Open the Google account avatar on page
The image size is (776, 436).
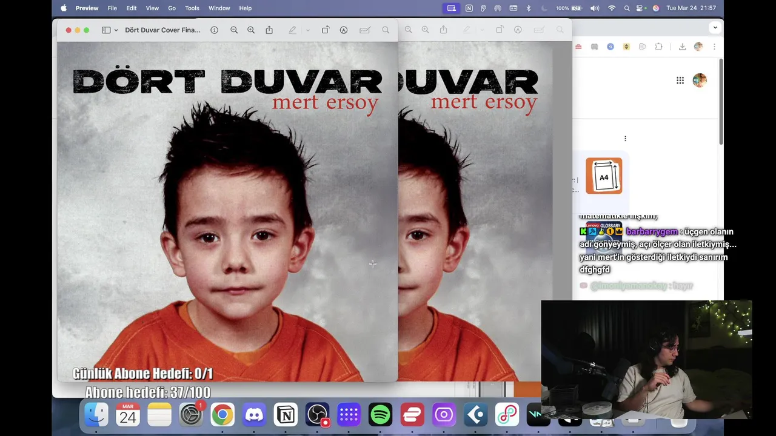(700, 81)
